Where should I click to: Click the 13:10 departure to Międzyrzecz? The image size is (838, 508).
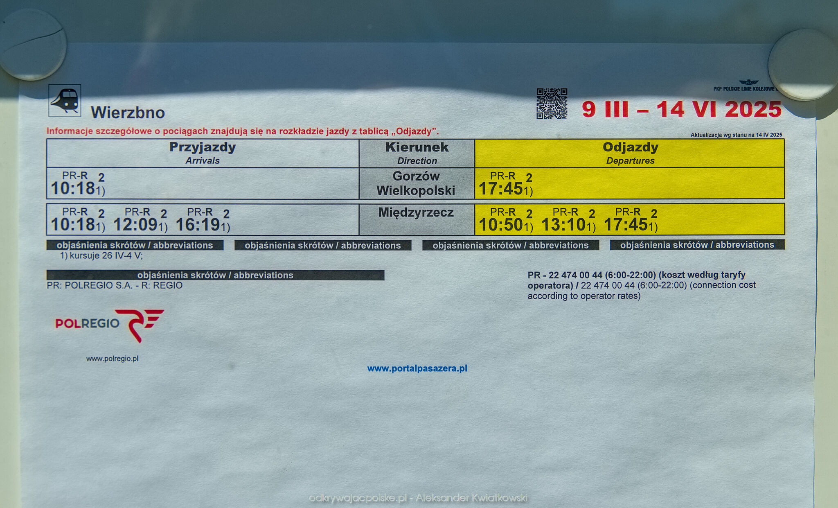(x=563, y=225)
